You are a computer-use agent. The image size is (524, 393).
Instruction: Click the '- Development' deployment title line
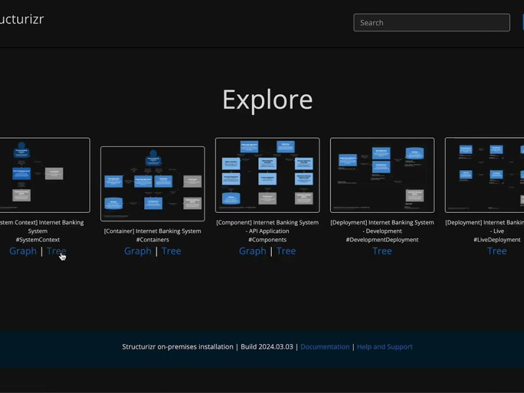(x=383, y=231)
